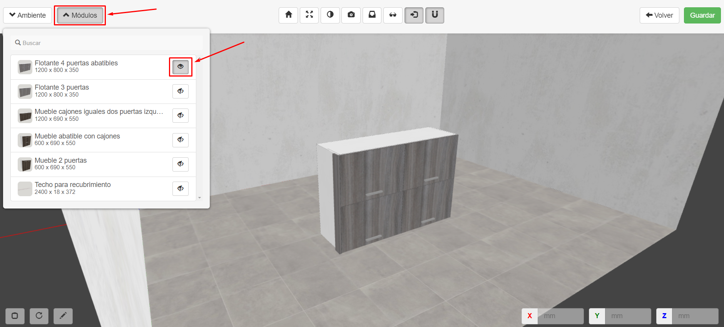
Task: Click the home view icon
Action: click(x=288, y=15)
